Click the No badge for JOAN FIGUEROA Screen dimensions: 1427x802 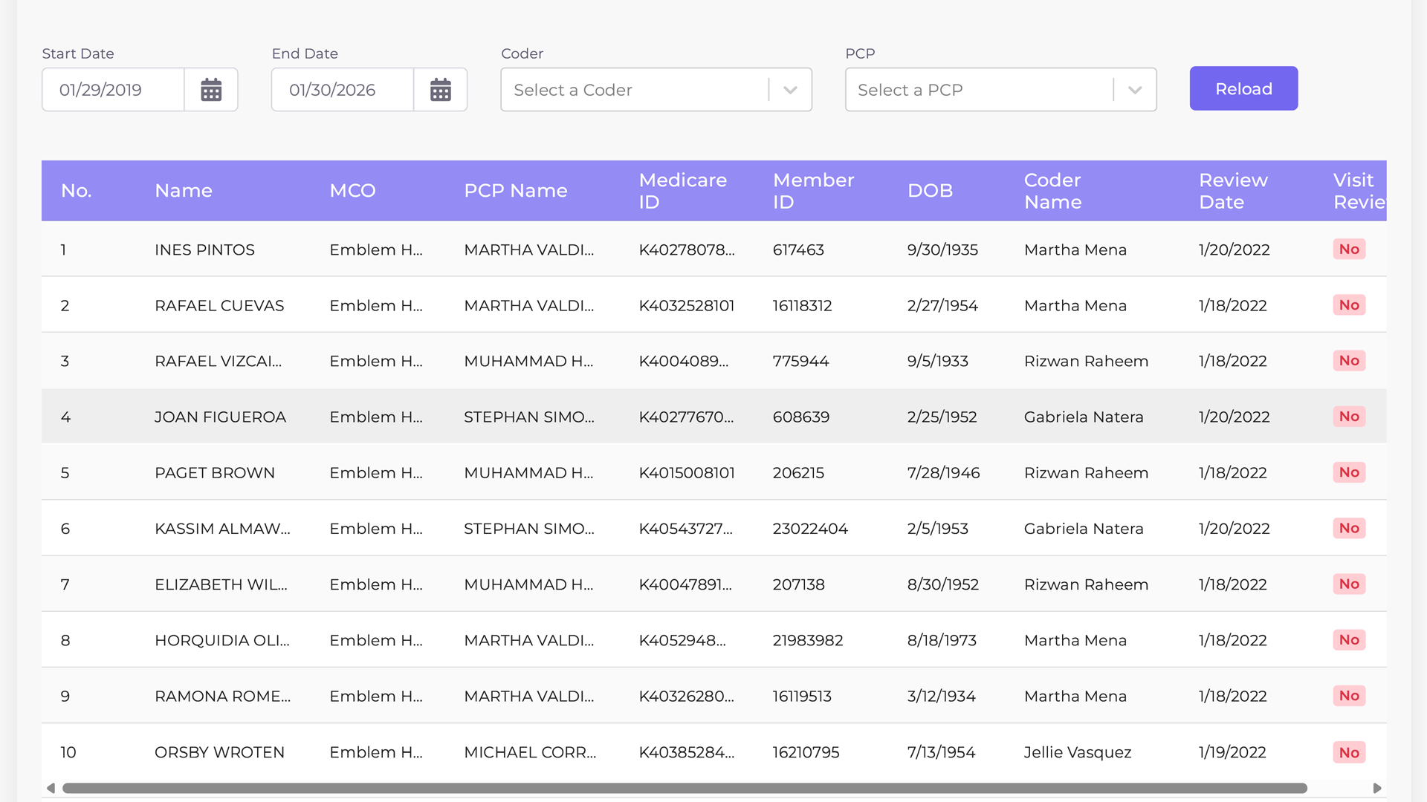1348,417
